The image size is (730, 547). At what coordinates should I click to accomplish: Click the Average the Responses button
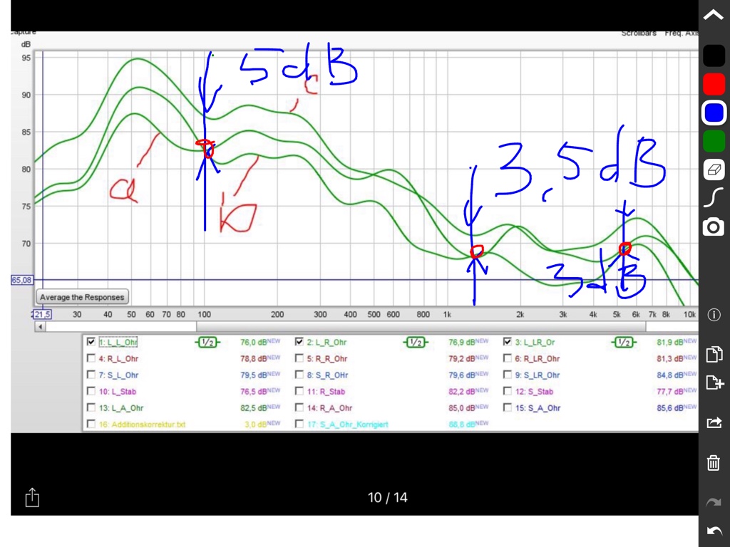click(82, 297)
